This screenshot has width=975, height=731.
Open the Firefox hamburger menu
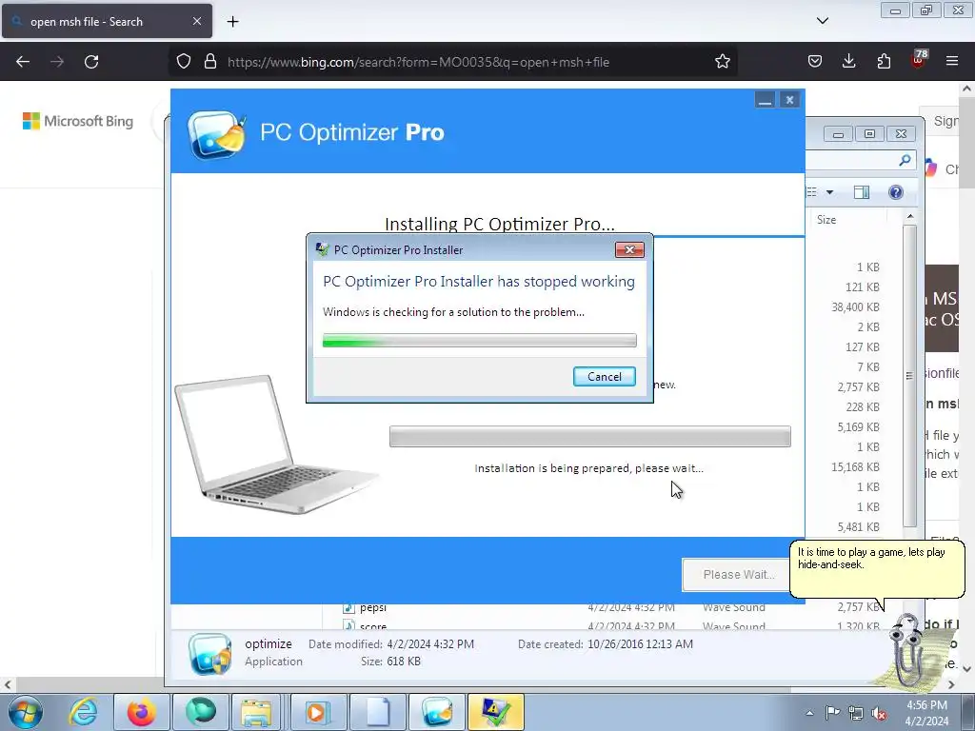click(x=952, y=61)
